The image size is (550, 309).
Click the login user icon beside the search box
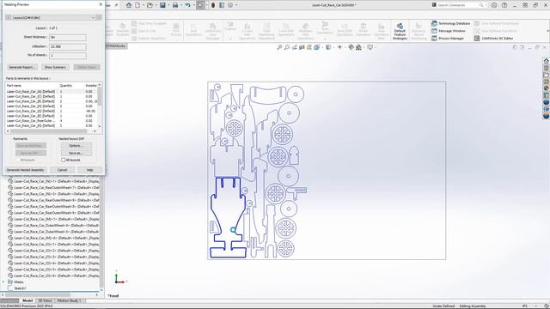coord(494,5)
